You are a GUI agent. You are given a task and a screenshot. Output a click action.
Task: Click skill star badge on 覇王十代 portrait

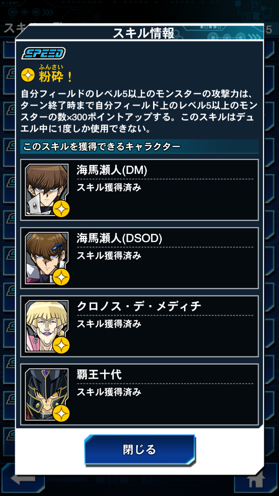(61, 414)
